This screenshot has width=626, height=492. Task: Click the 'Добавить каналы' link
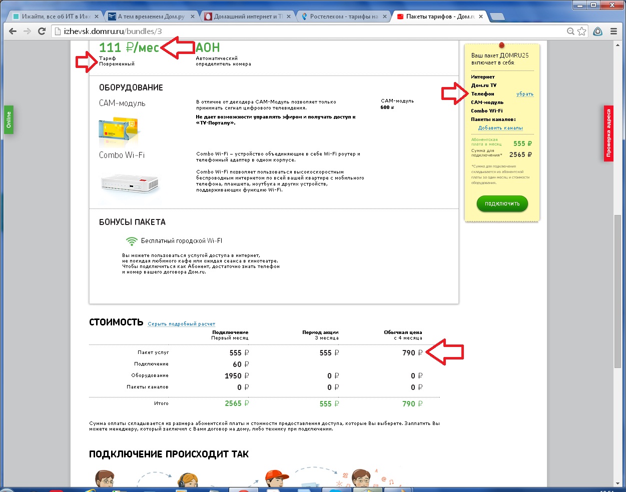tap(500, 128)
